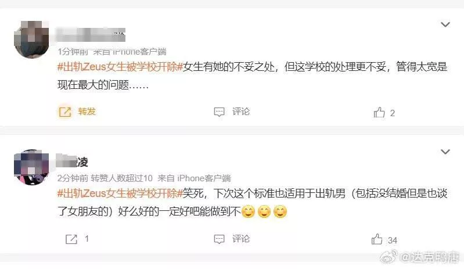Click the 转发 label in first post
The image size is (464, 269).
[87, 112]
